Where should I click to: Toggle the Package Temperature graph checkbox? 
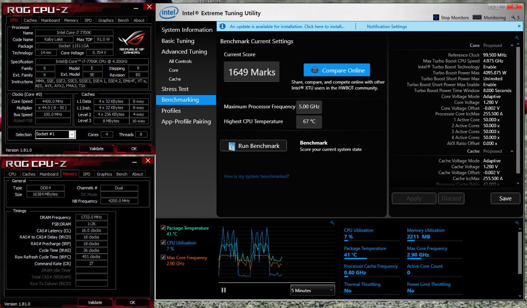[x=163, y=228]
